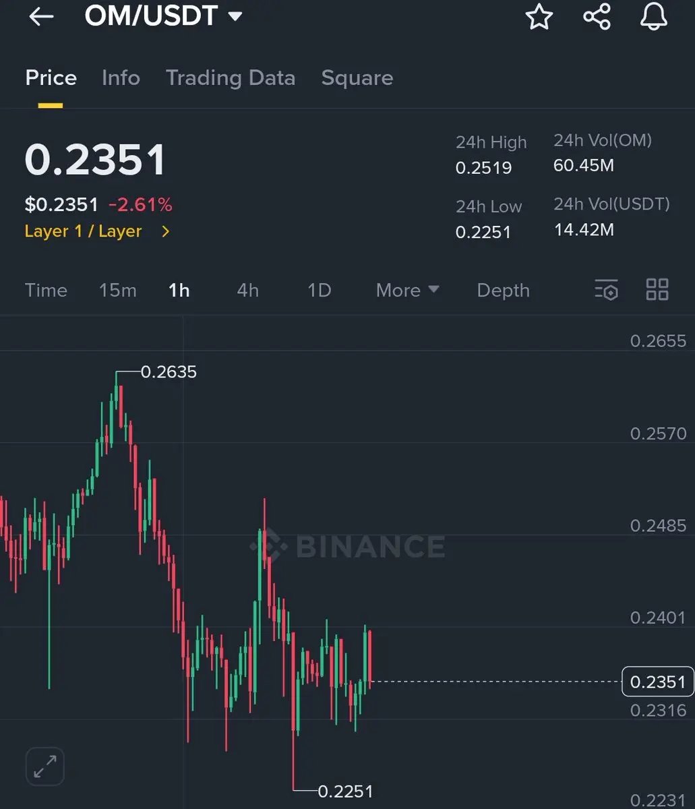Click the current price 0.2351 heading

pyautogui.click(x=95, y=160)
